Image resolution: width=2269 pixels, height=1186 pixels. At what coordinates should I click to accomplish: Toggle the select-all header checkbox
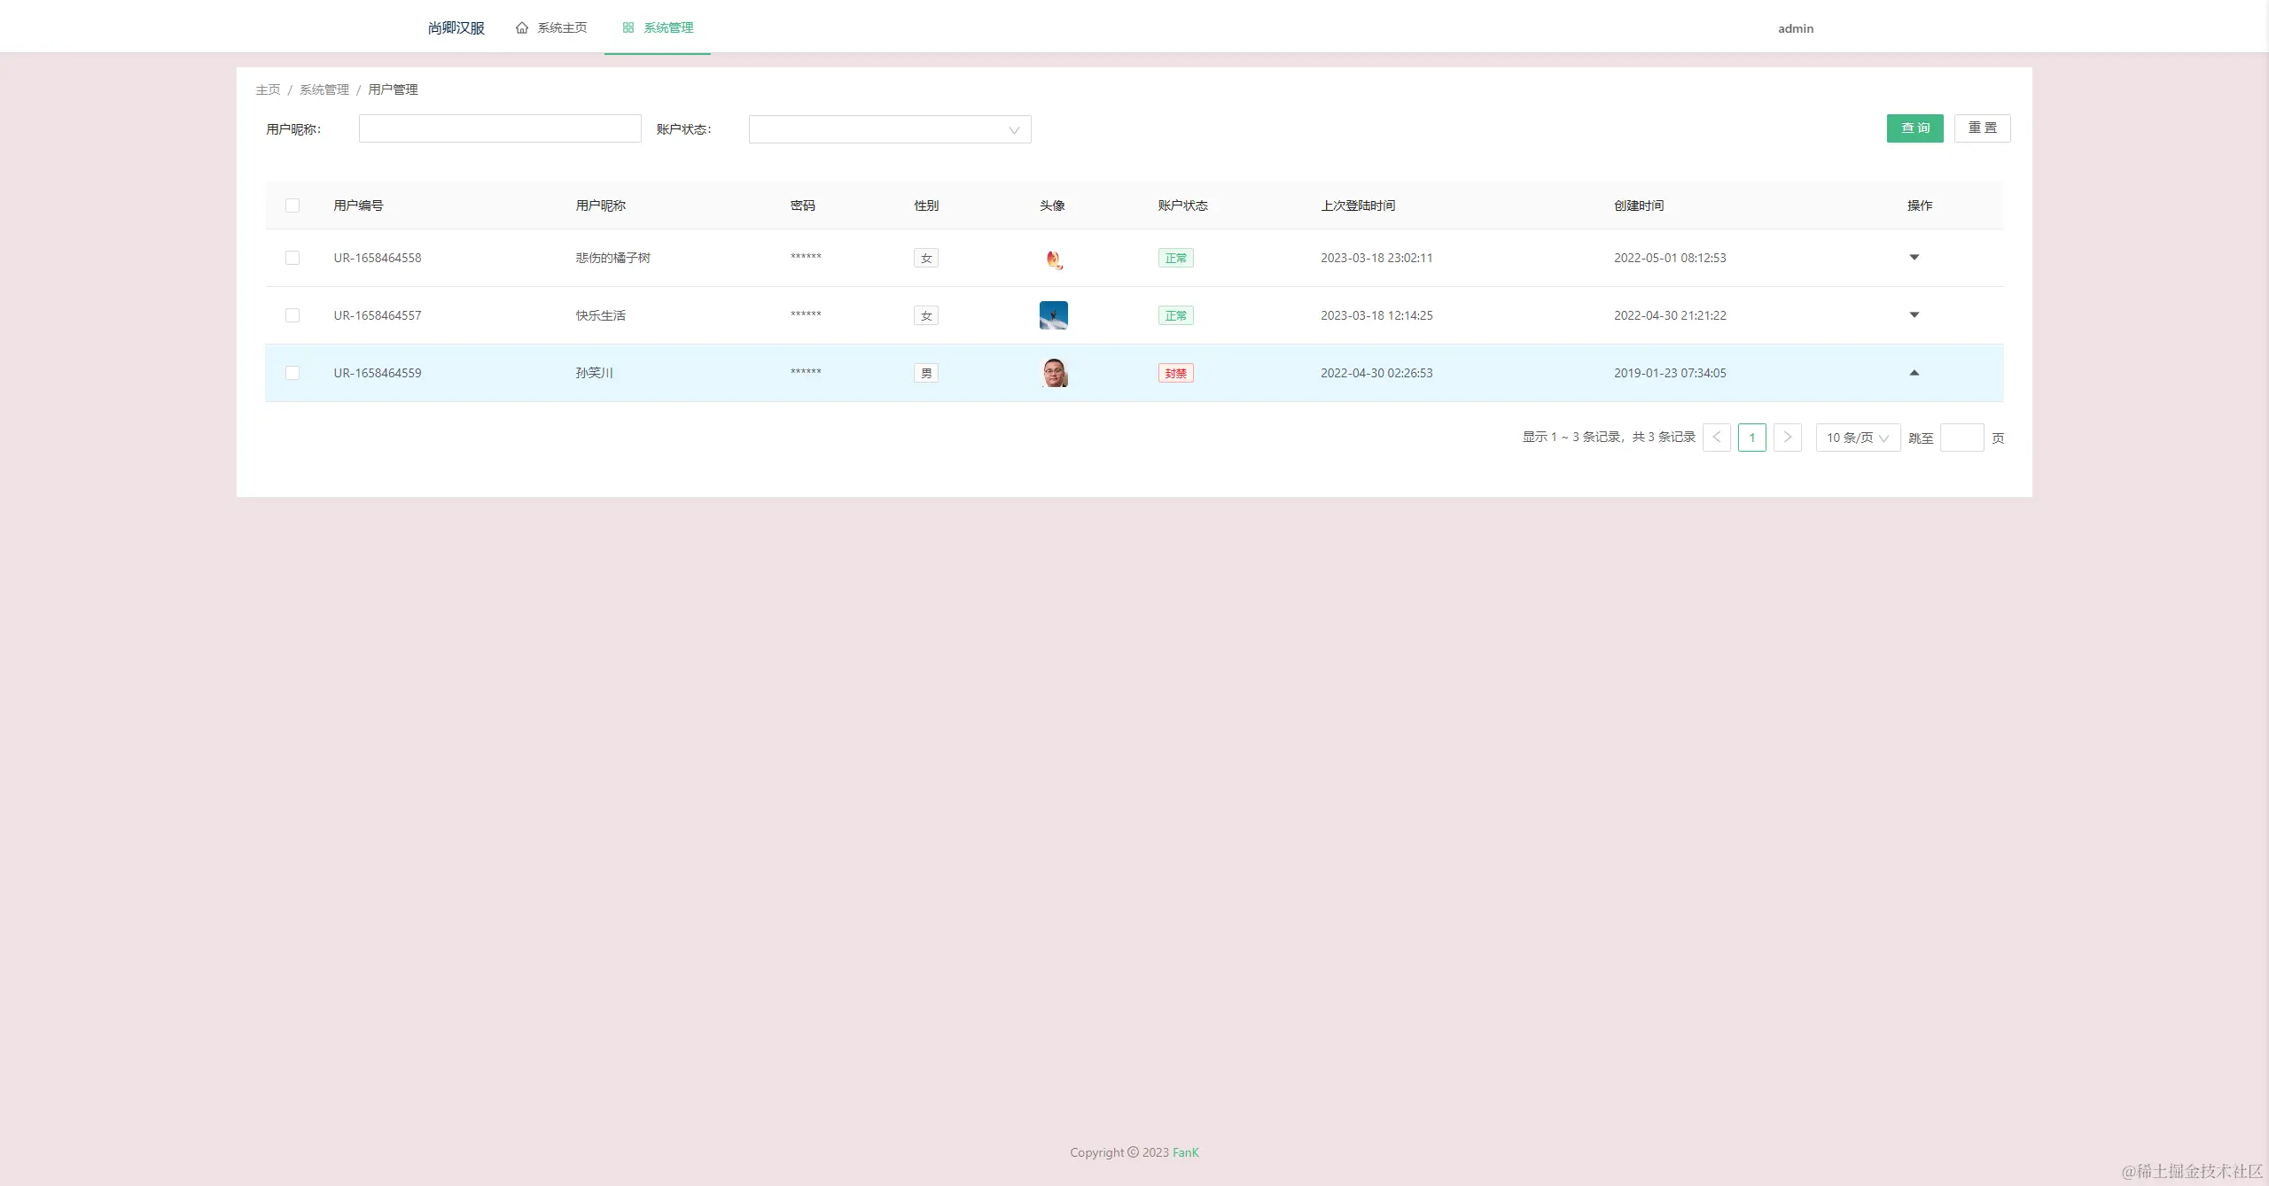[x=292, y=205]
